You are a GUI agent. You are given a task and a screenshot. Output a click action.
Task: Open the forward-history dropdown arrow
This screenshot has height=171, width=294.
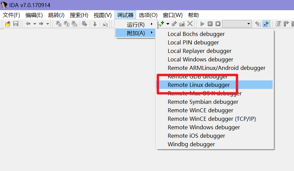[x=48, y=24]
